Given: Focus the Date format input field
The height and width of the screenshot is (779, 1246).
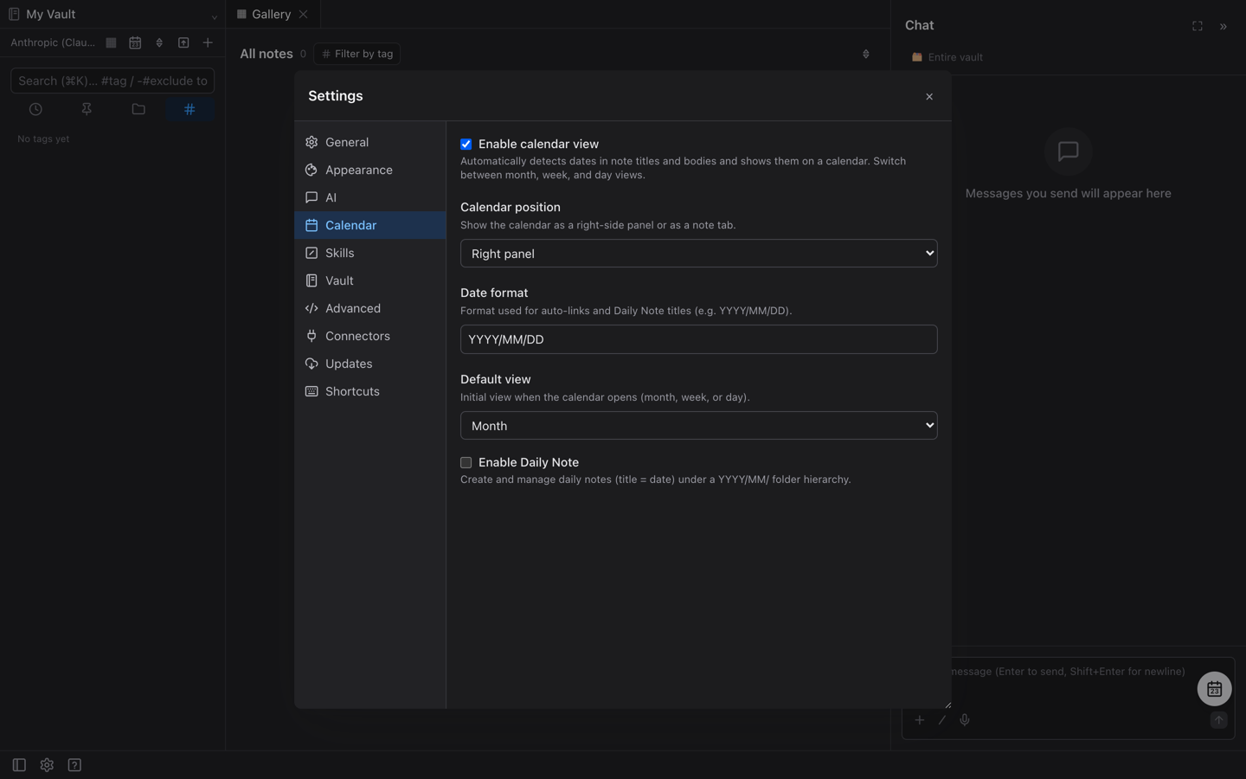Looking at the screenshot, I should click(698, 339).
